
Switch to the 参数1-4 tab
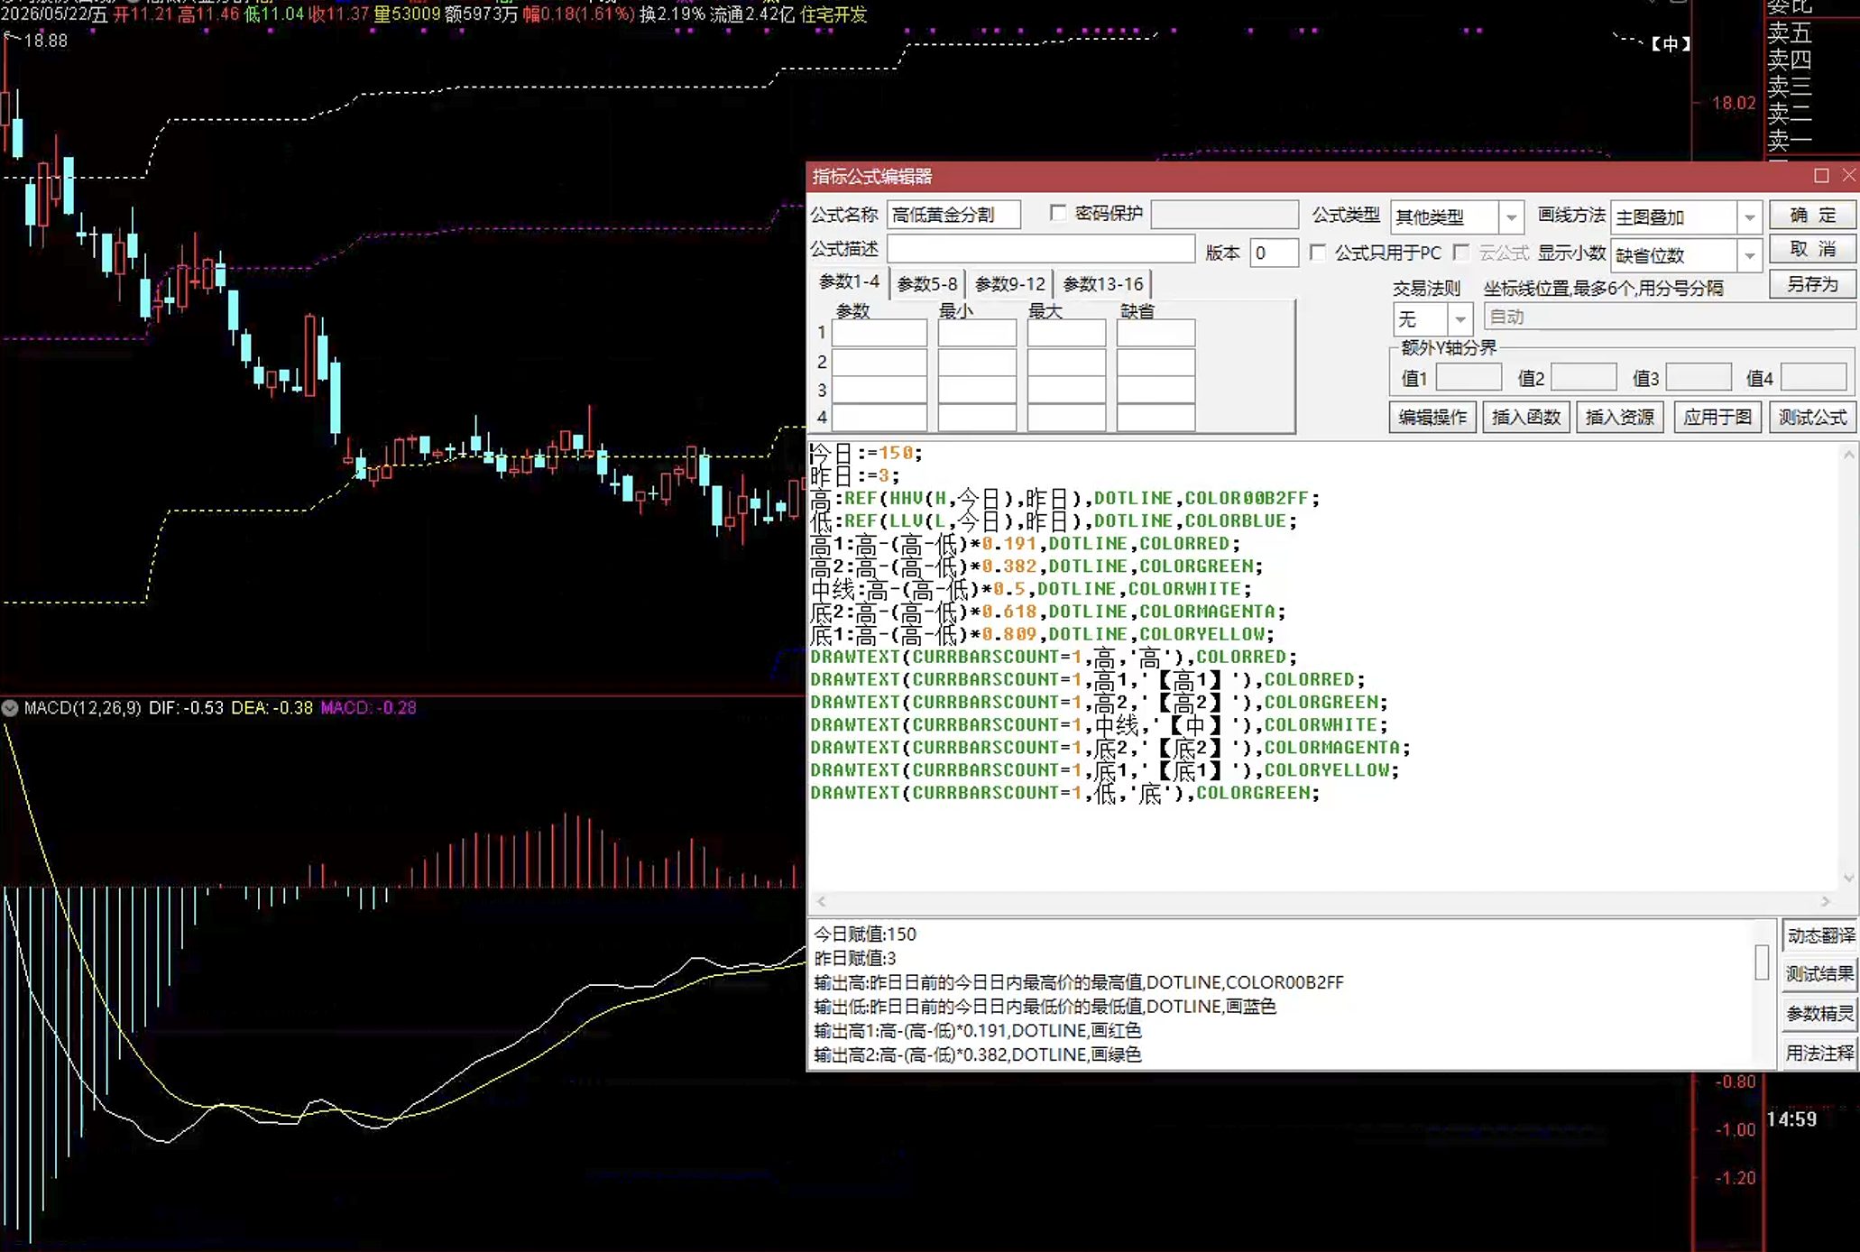pyautogui.click(x=849, y=282)
